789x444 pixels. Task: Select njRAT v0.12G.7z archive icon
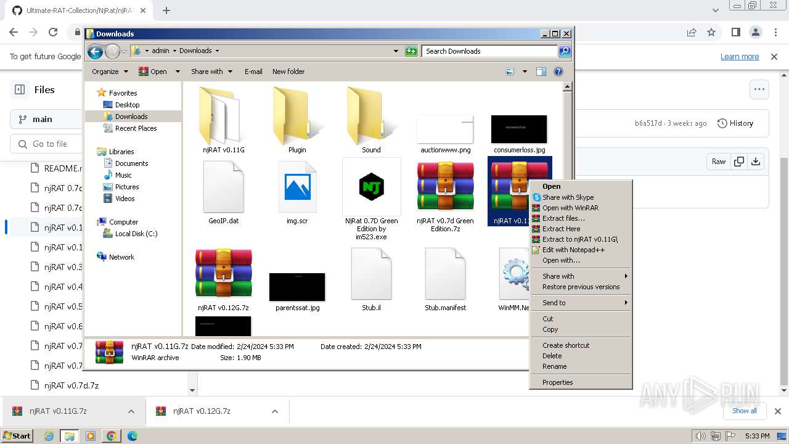[223, 273]
